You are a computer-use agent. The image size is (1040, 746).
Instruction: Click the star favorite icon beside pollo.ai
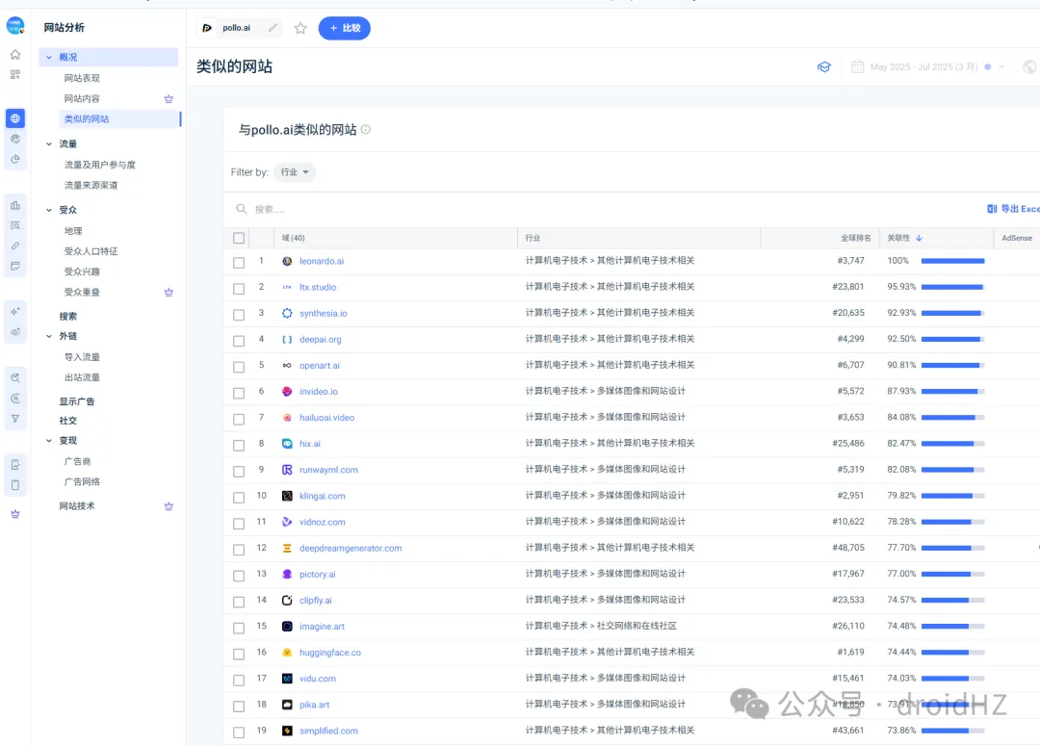300,29
